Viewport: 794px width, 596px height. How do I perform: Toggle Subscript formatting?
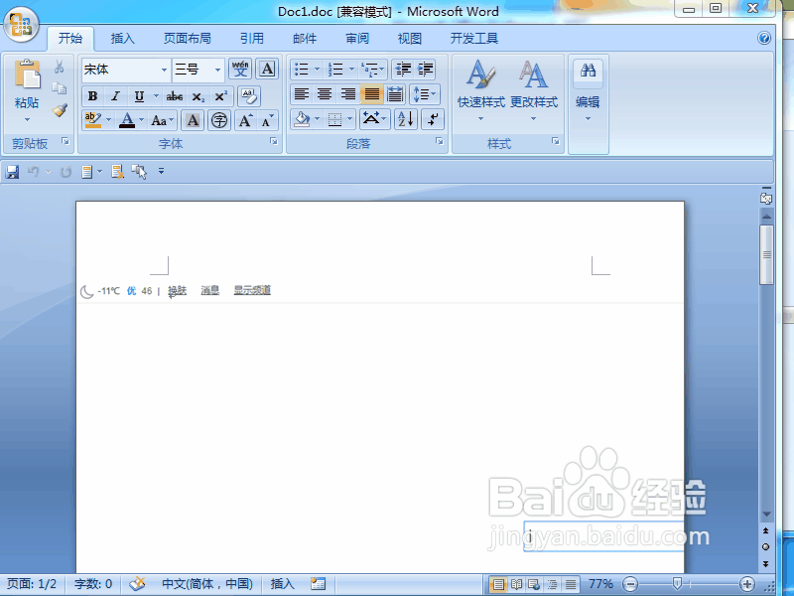tap(198, 95)
